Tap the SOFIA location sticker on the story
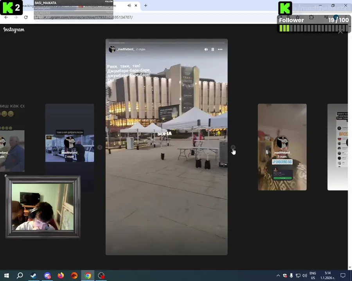The image size is (352, 281). click(x=164, y=133)
